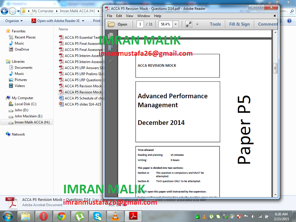Click Imran Malik ACCA (H:) breadcrumb

click(x=77, y=11)
